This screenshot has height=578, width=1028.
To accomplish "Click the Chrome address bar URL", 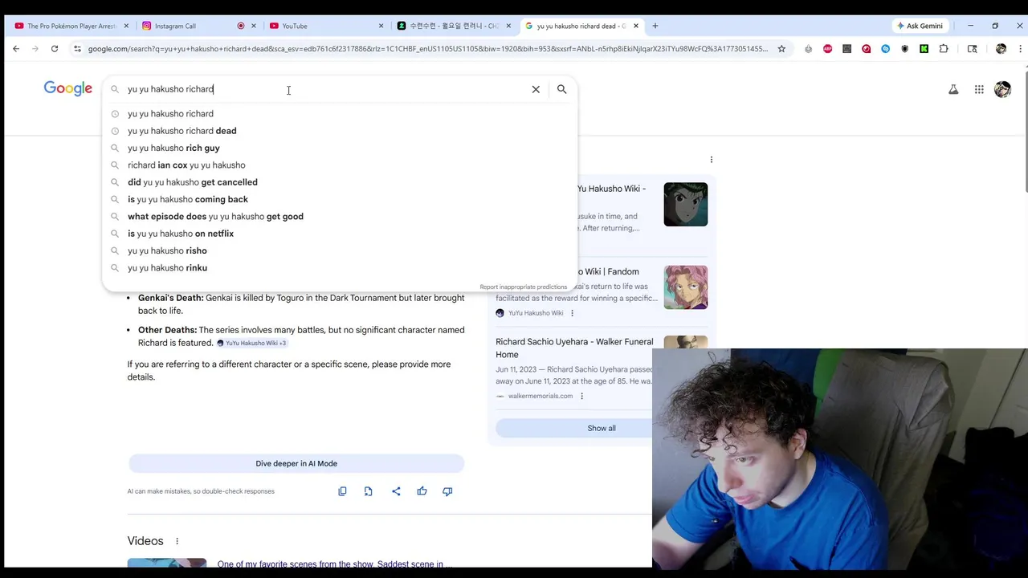I will pyautogui.click(x=427, y=49).
